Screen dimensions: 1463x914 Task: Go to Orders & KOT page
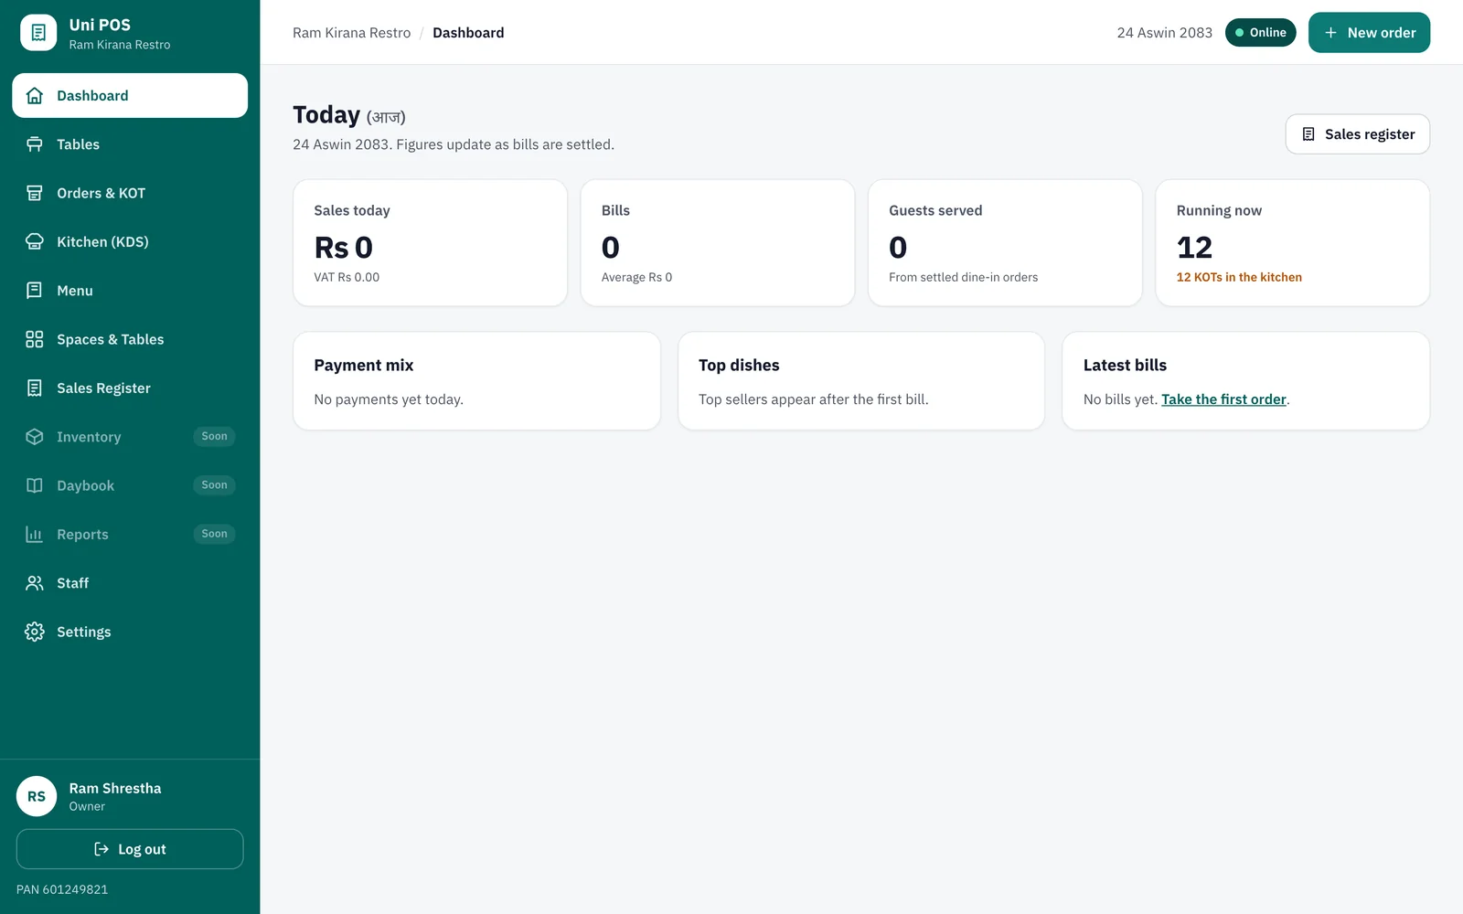pyautogui.click(x=130, y=193)
